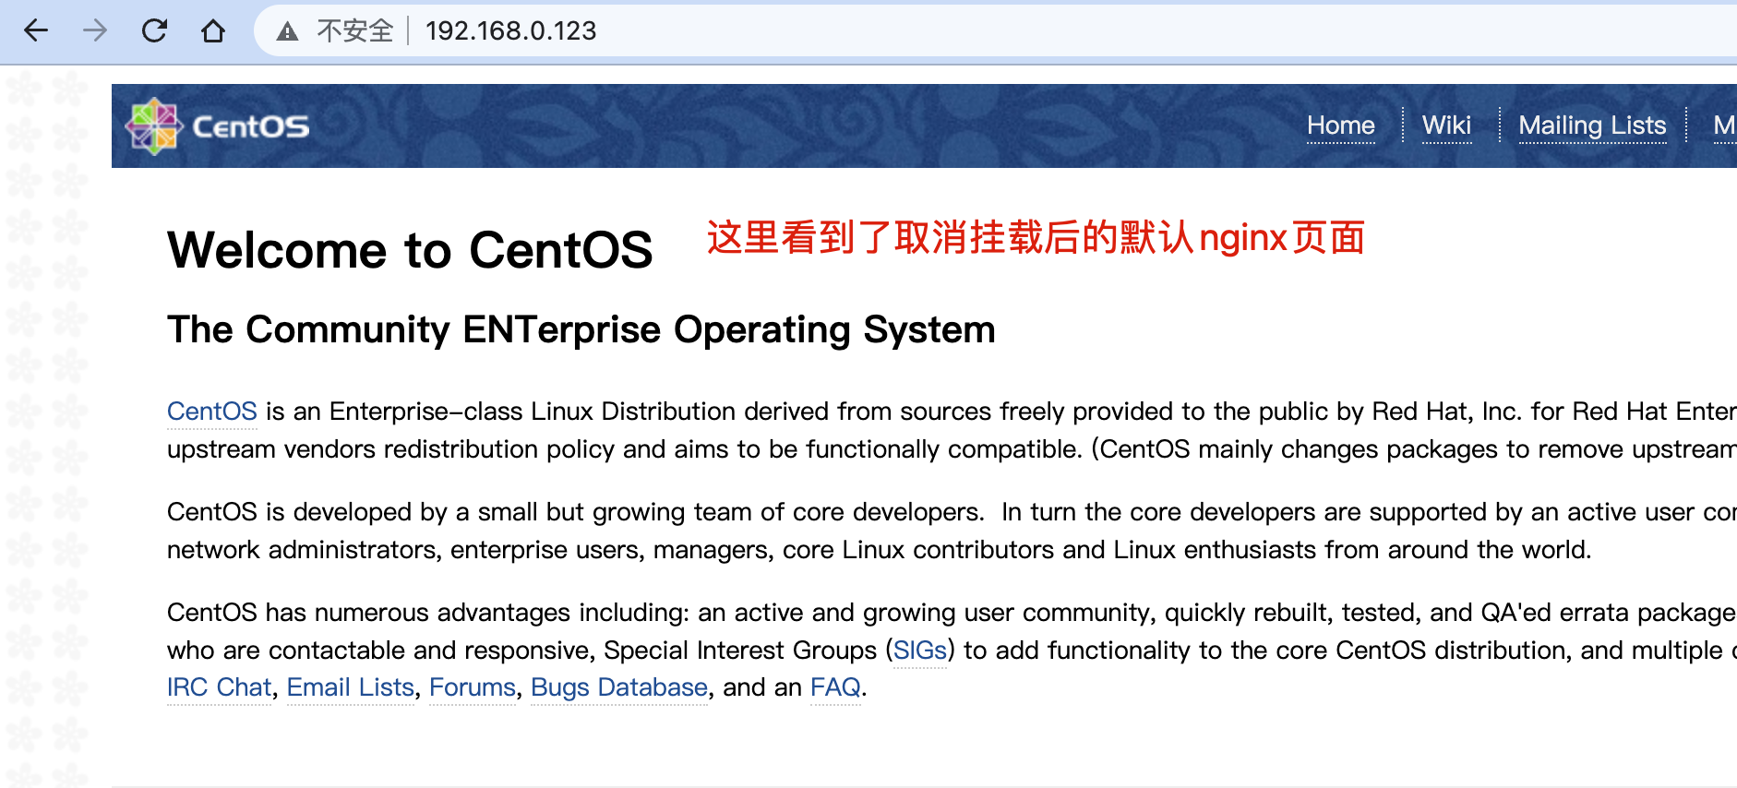1737x788 pixels.
Task: Open the Home navigation link
Action: tap(1340, 125)
